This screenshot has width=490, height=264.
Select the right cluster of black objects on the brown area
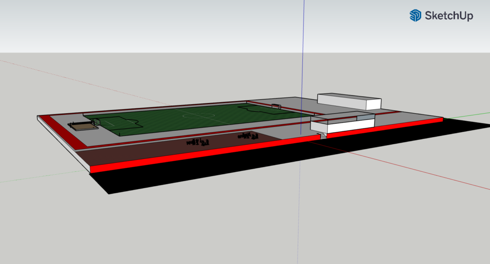click(x=248, y=136)
